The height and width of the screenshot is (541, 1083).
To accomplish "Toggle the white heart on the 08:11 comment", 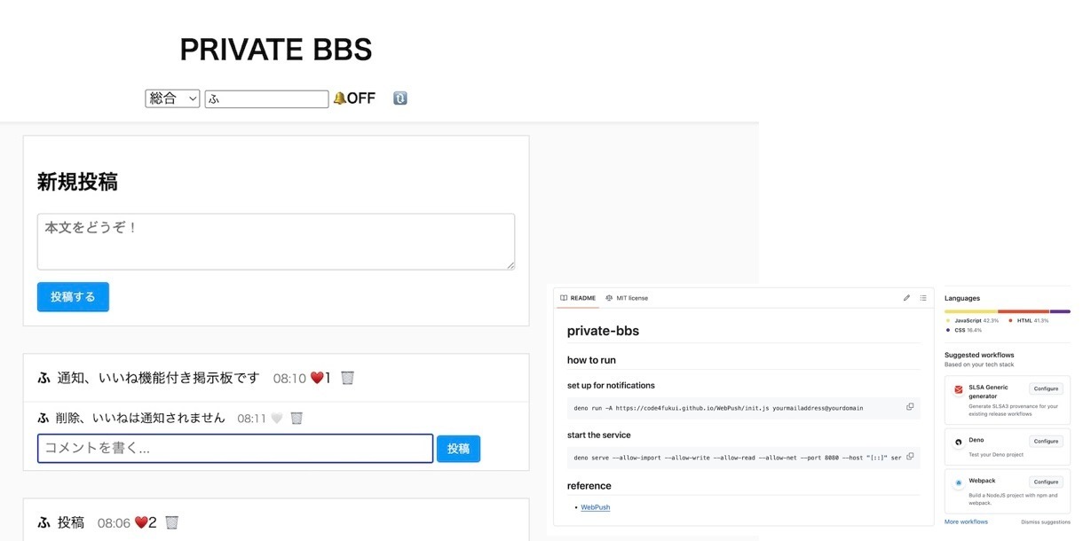I will pos(277,419).
